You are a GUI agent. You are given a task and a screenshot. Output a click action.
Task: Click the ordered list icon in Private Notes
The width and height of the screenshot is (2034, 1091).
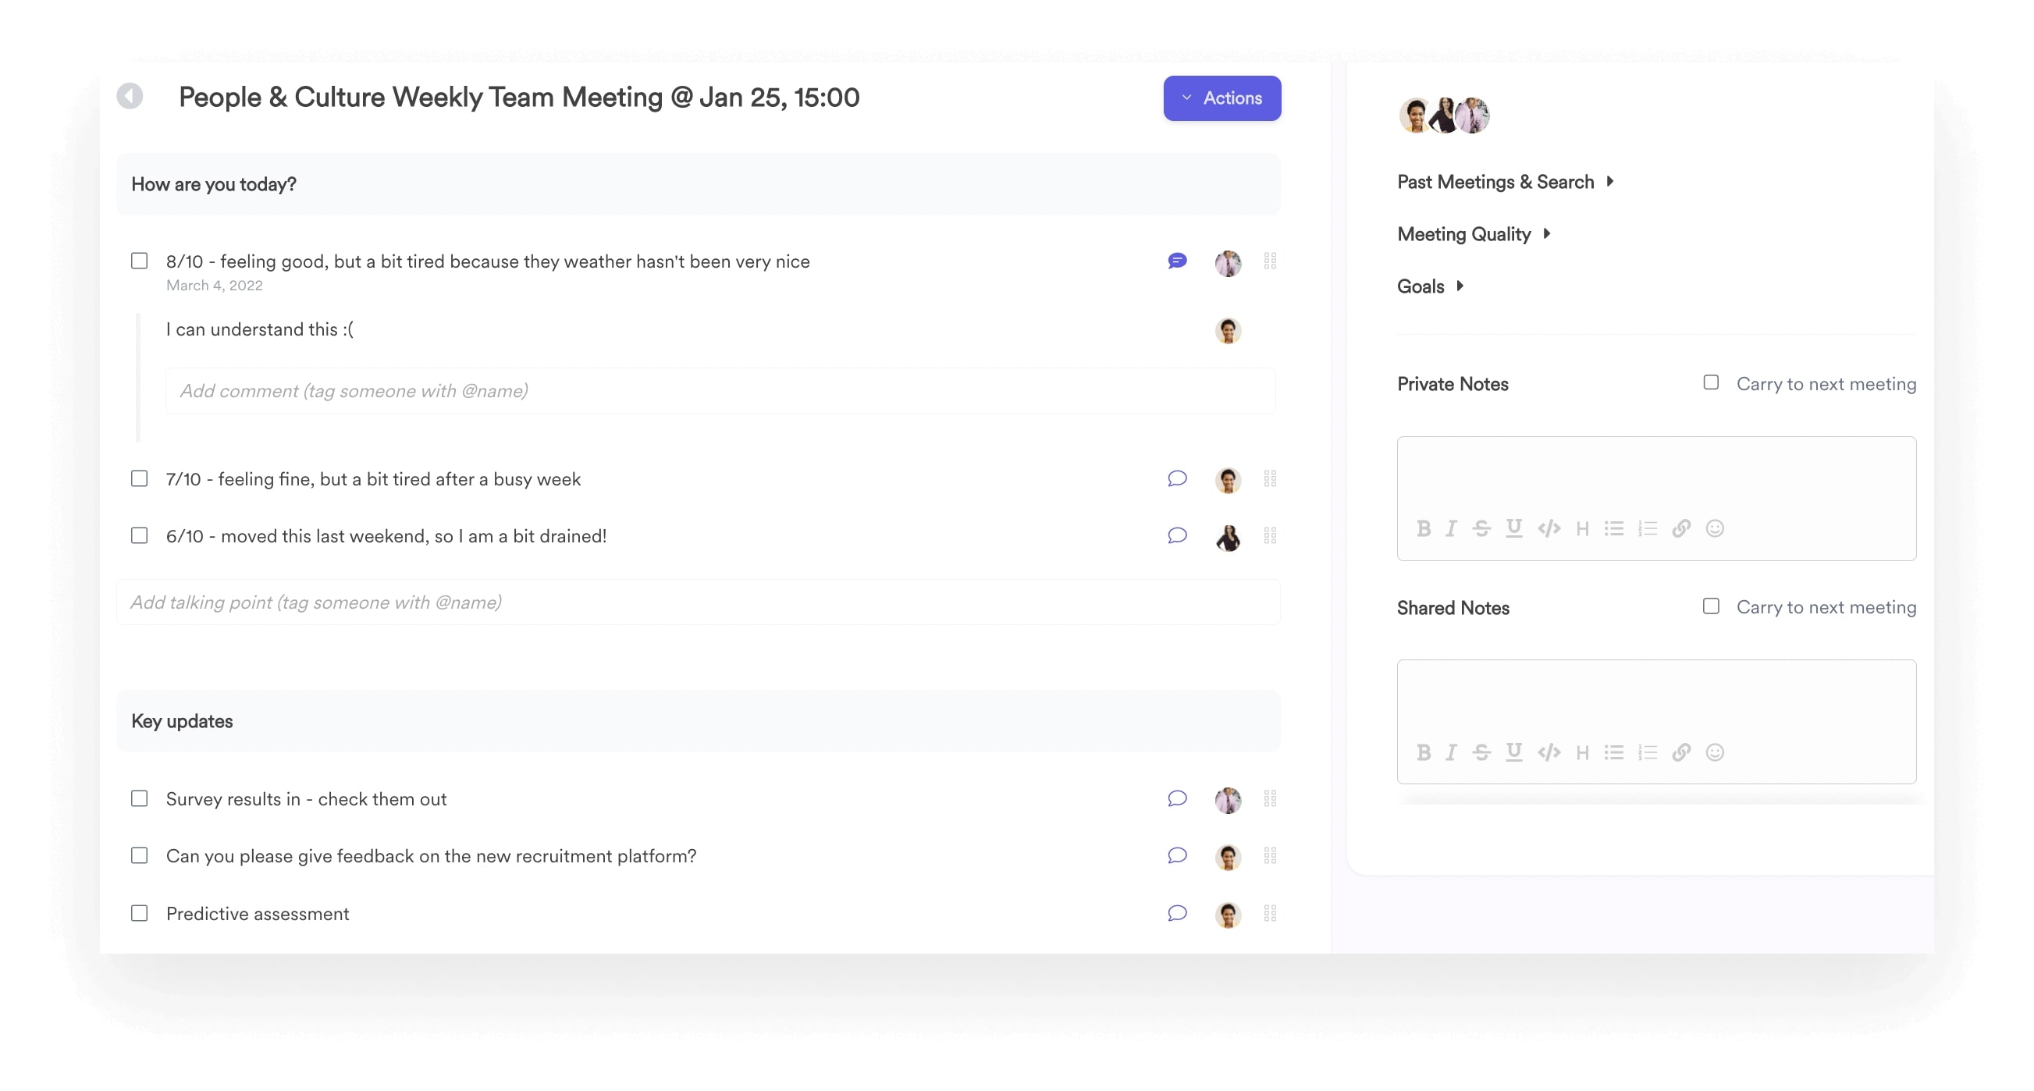tap(1645, 528)
